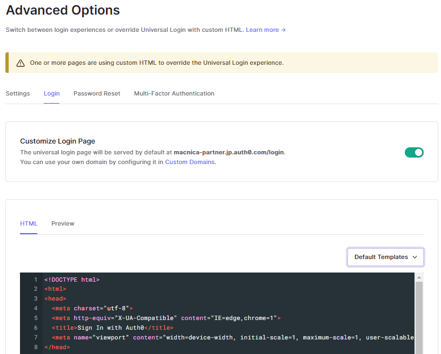Select the Password Reset tab
This screenshot has width=441, height=354.
point(97,93)
